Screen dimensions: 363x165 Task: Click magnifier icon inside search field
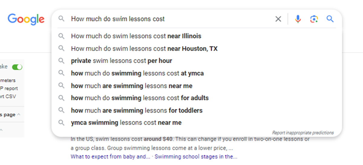click(x=61, y=19)
